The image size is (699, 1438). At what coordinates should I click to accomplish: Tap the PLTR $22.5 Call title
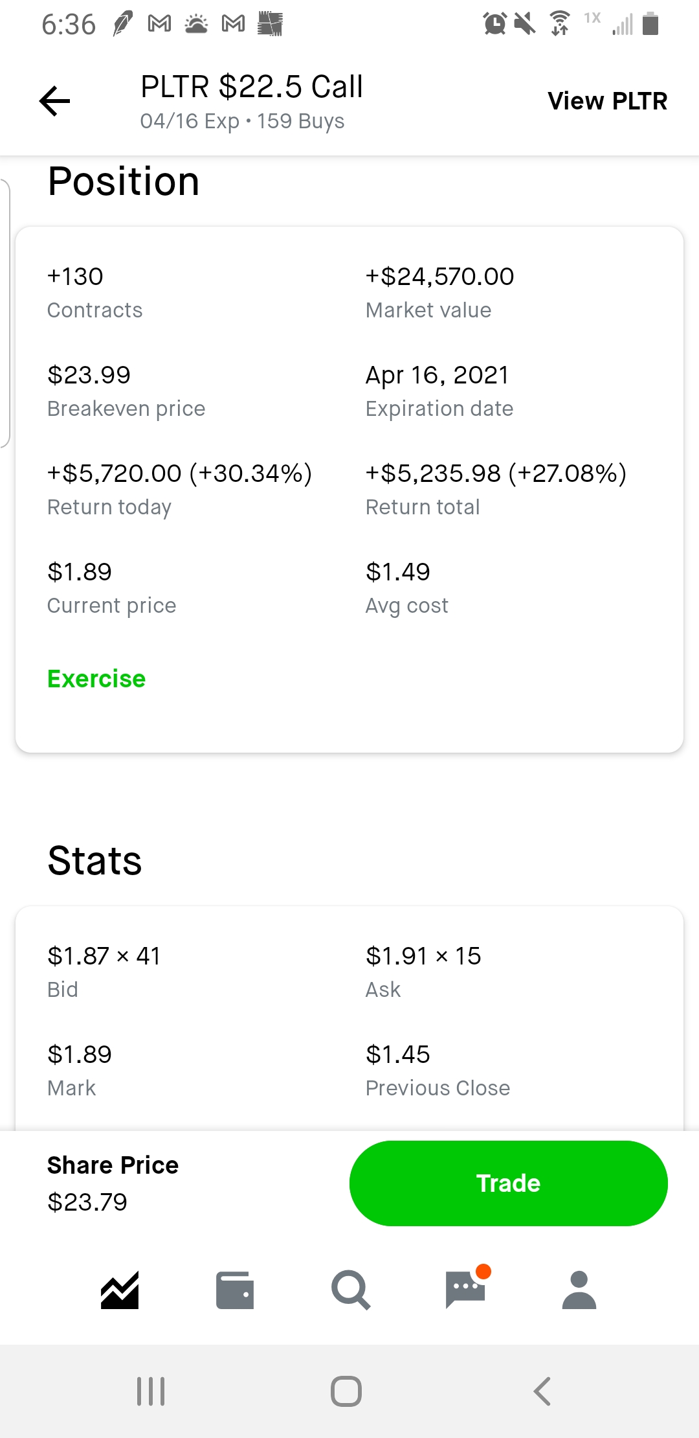(252, 87)
